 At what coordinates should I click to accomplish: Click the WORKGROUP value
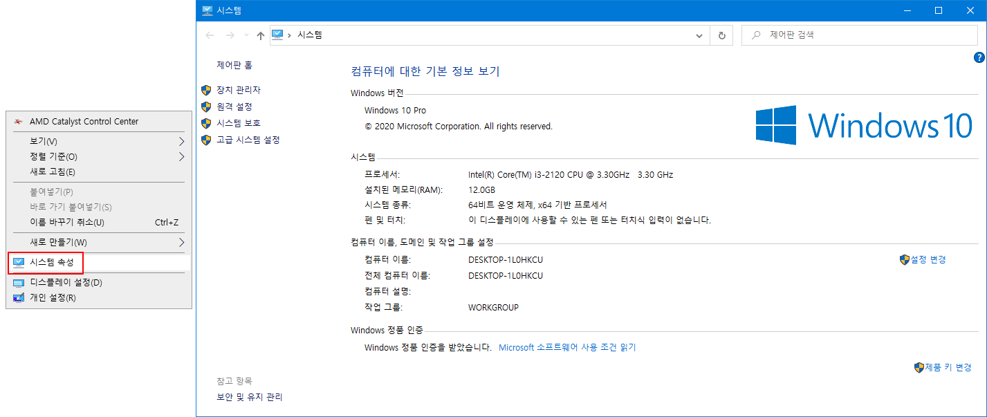[493, 307]
